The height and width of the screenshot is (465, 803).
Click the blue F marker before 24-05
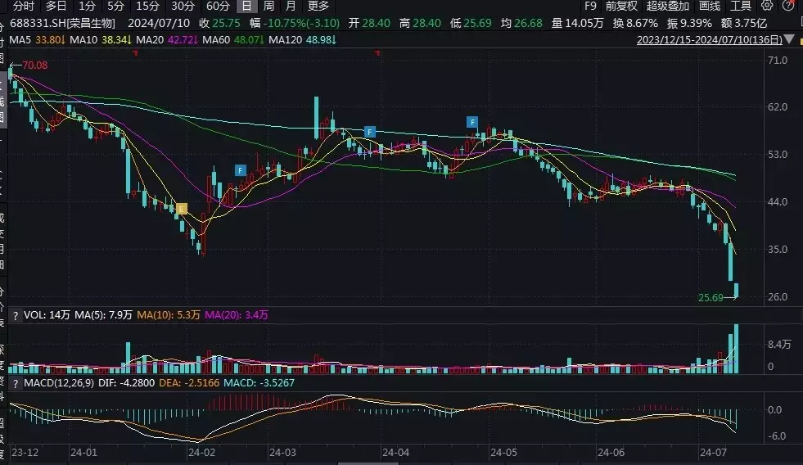[x=472, y=122]
